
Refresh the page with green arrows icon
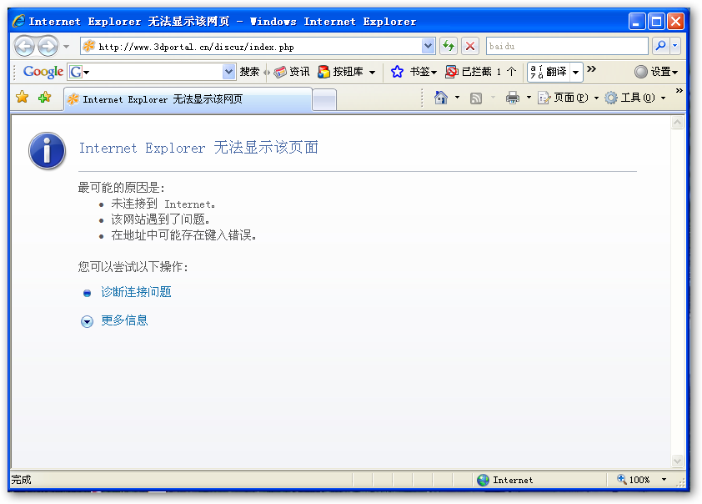coord(449,46)
